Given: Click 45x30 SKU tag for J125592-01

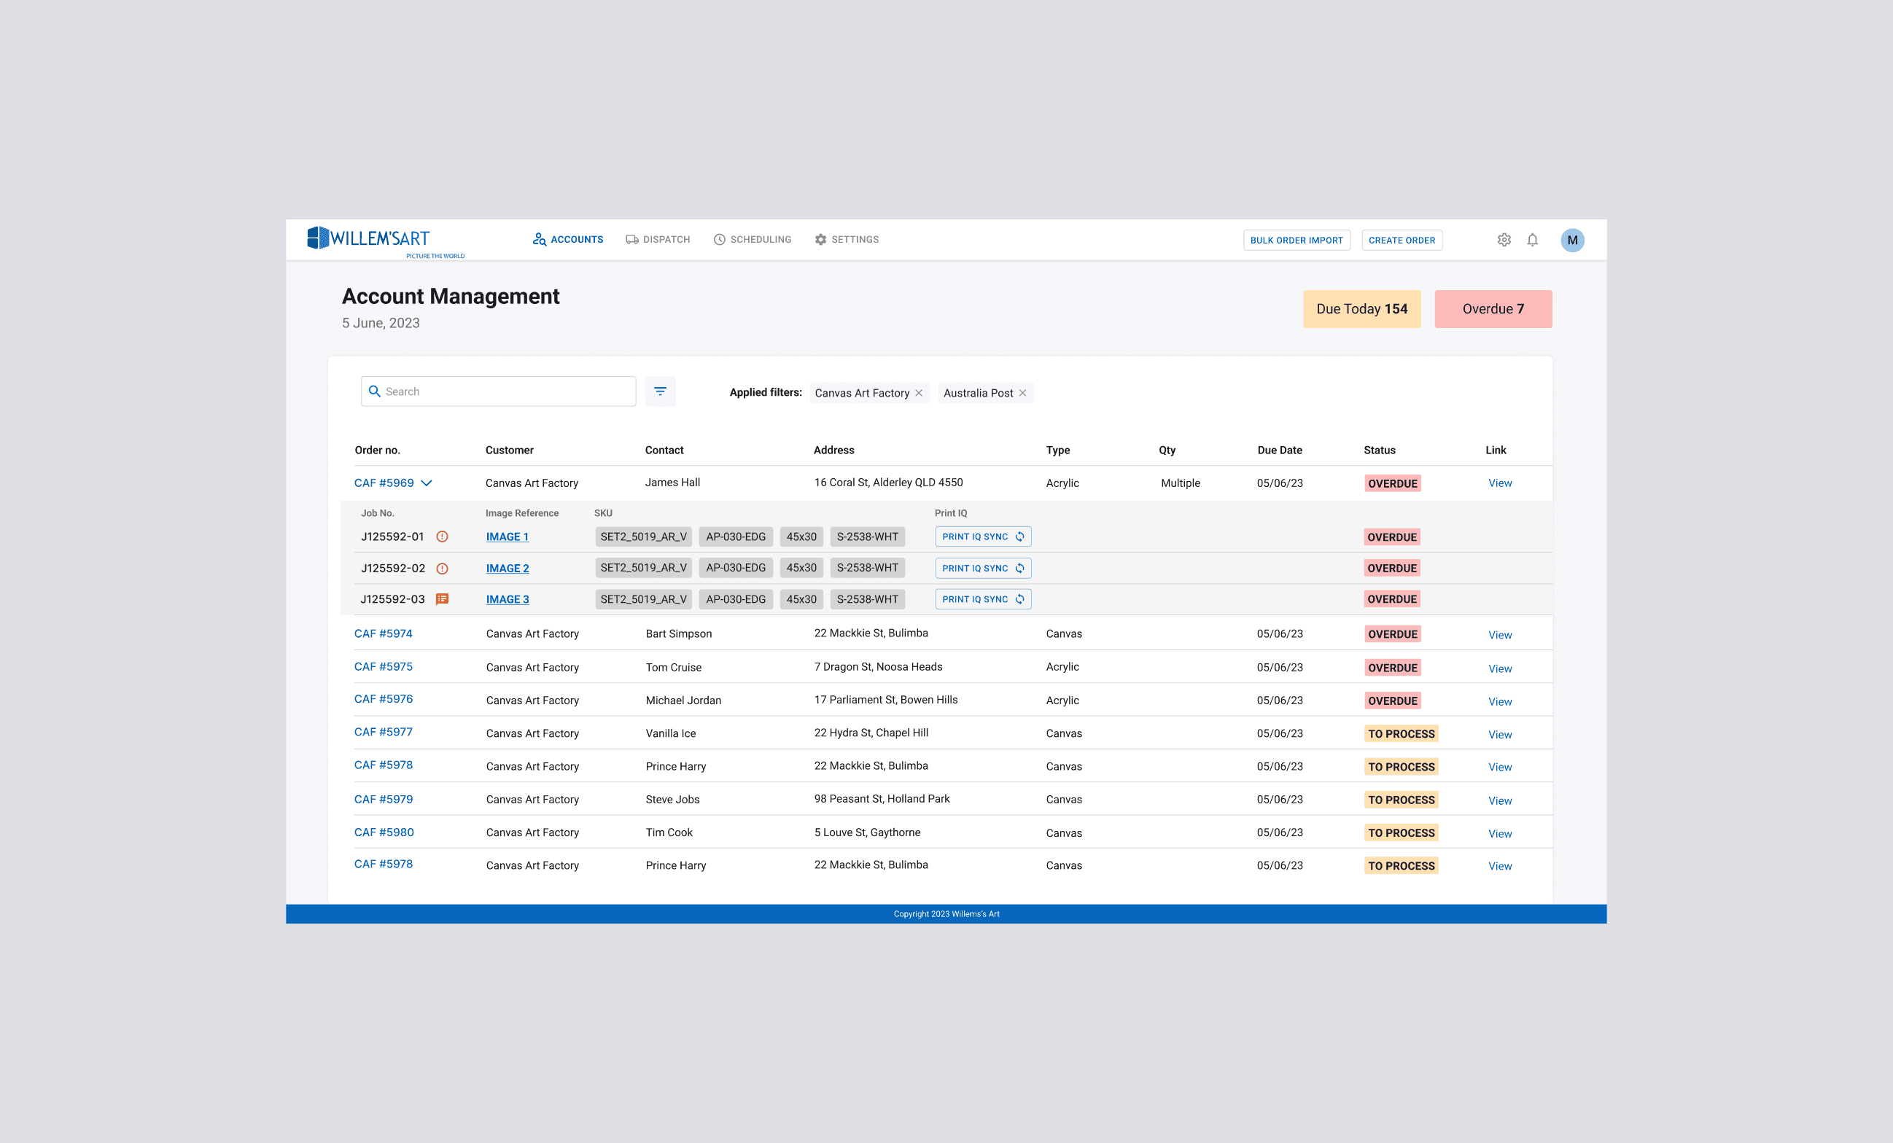Looking at the screenshot, I should point(801,537).
